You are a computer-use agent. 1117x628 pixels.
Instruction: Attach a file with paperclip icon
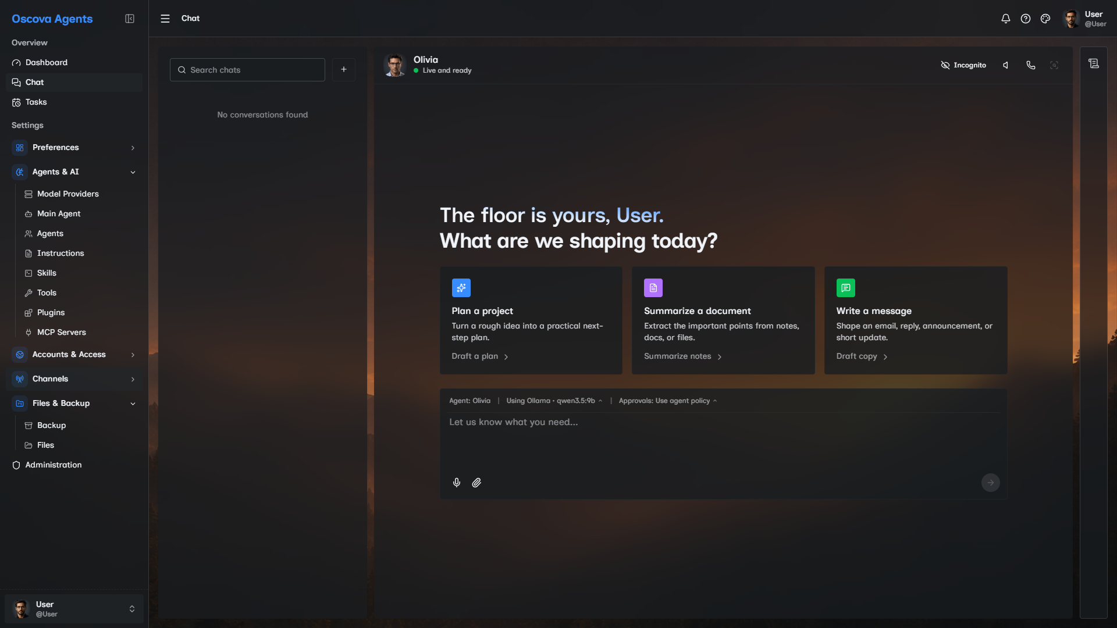(x=476, y=483)
